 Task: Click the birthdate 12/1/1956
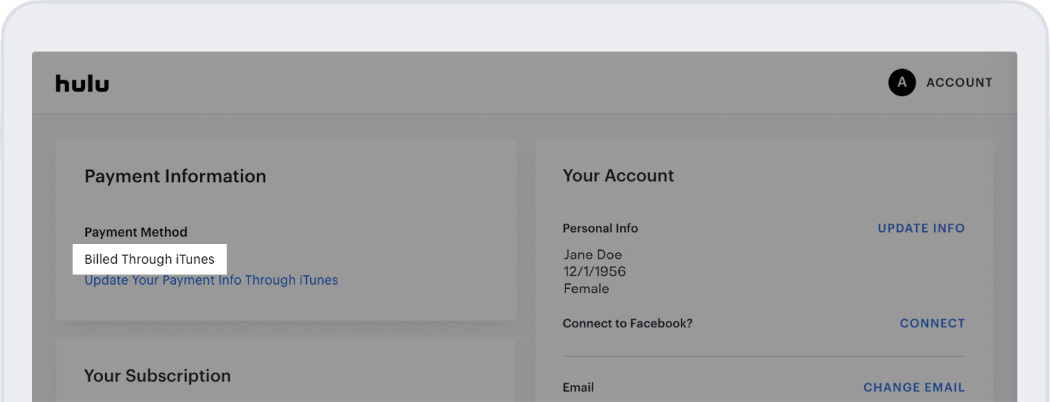pos(595,272)
